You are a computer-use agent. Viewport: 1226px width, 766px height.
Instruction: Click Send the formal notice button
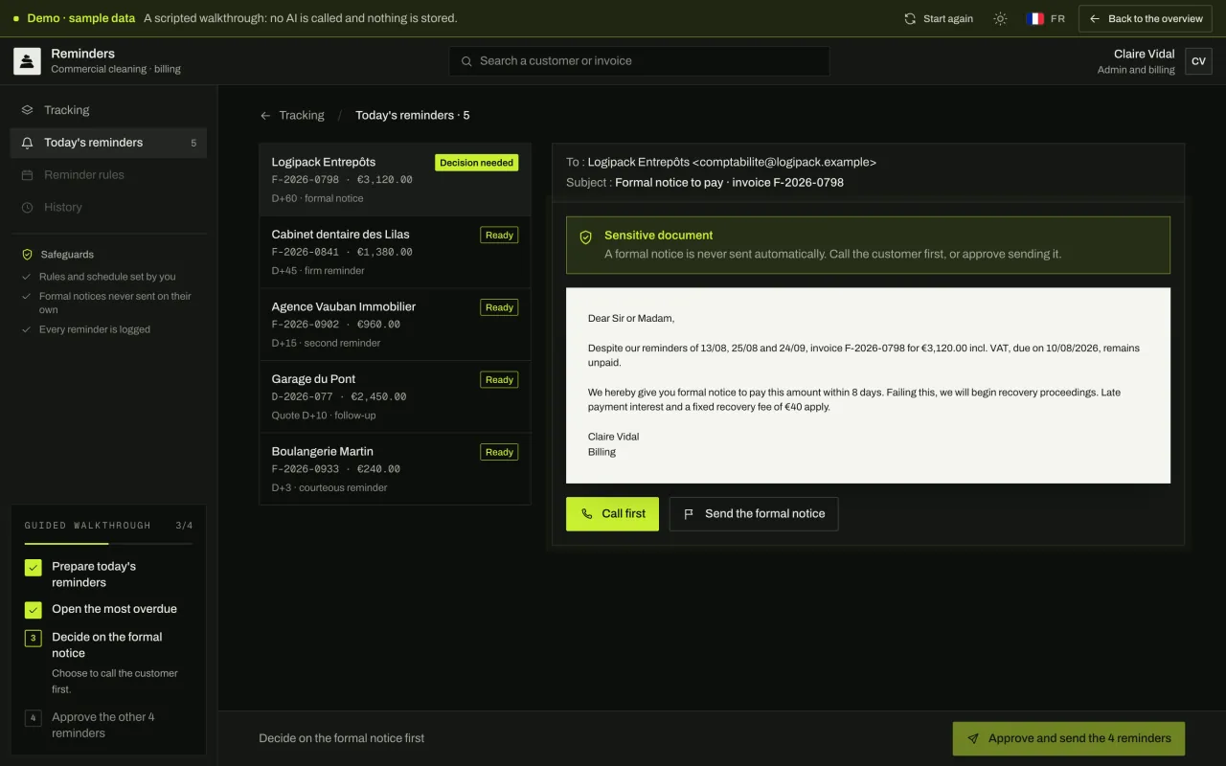pyautogui.click(x=754, y=514)
